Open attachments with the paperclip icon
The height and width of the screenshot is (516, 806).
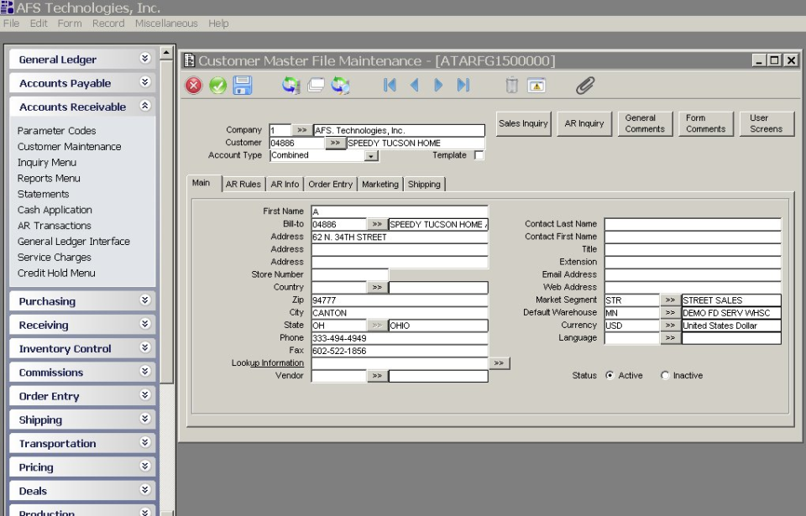(x=585, y=84)
